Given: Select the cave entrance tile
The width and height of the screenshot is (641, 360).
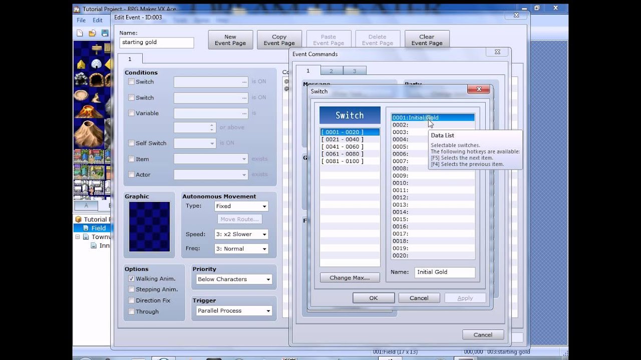Looking at the screenshot, I should pyautogui.click(x=97, y=79).
